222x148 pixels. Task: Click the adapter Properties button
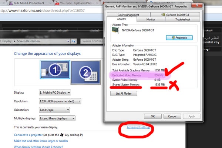[179, 38]
